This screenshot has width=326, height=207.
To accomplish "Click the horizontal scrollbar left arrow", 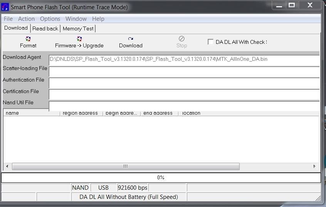I will [x=7, y=166].
